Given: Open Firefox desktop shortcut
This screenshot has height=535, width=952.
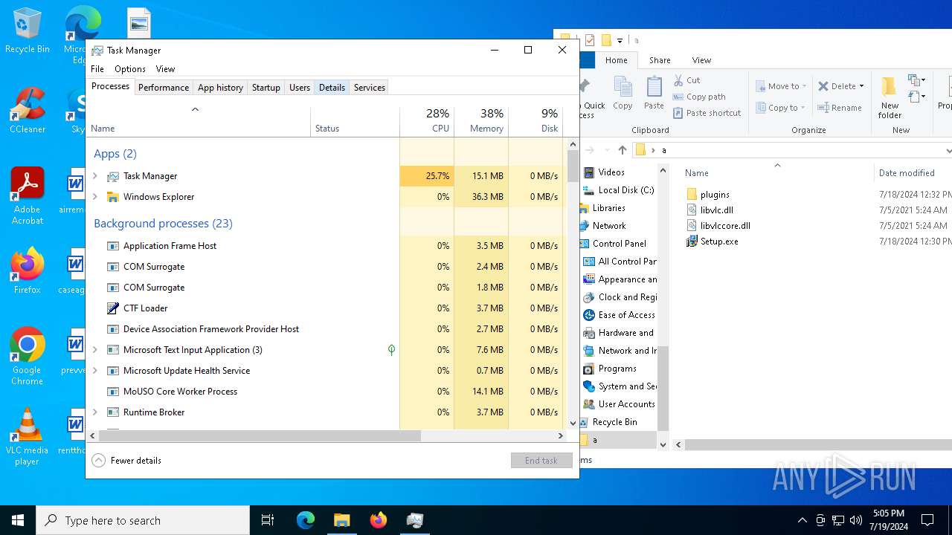Looking at the screenshot, I should [x=28, y=270].
